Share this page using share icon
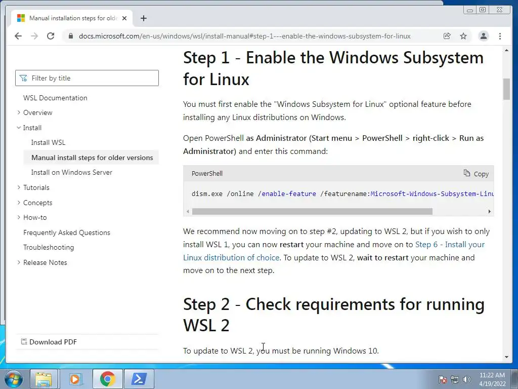Image resolution: width=518 pixels, height=389 pixels. point(447,36)
